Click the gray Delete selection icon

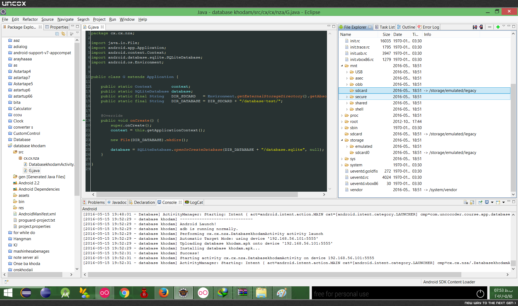[x=489, y=27]
